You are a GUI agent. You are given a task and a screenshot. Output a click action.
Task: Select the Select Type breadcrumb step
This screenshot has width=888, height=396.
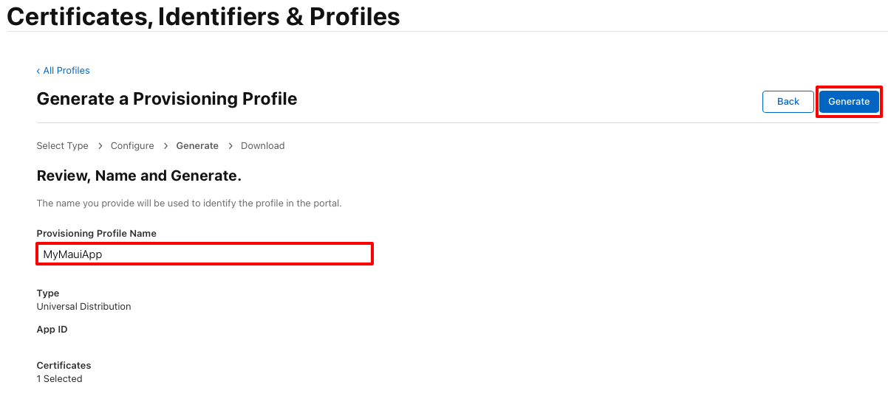click(62, 146)
